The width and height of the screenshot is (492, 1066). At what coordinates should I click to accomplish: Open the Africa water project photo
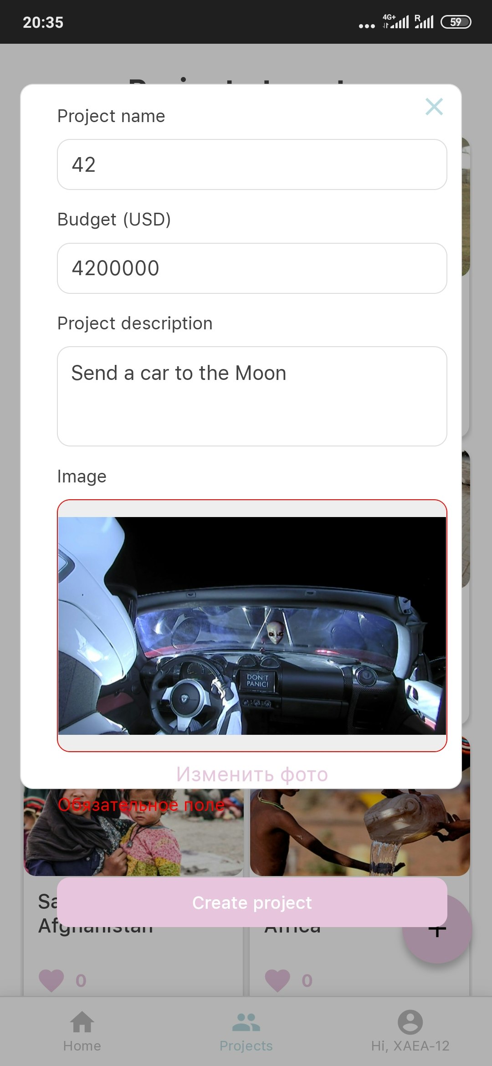(x=360, y=832)
